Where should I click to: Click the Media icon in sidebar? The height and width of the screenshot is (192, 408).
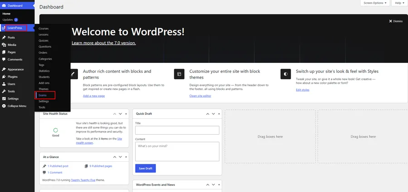[4, 45]
